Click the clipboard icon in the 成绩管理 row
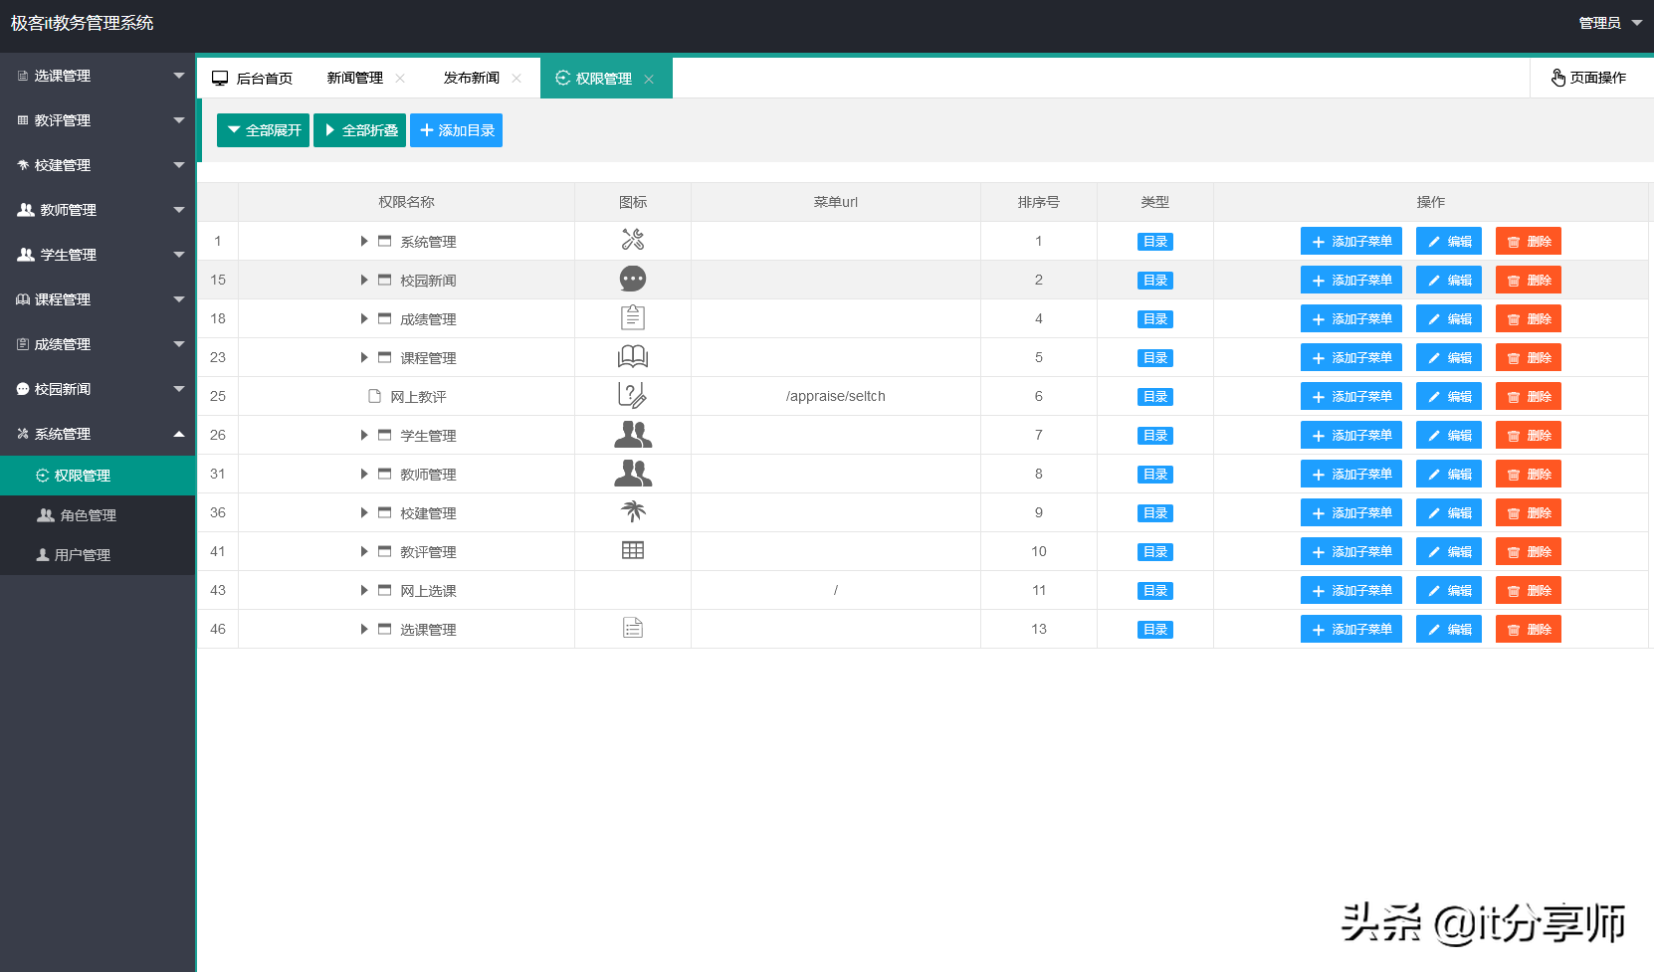 pyautogui.click(x=633, y=317)
